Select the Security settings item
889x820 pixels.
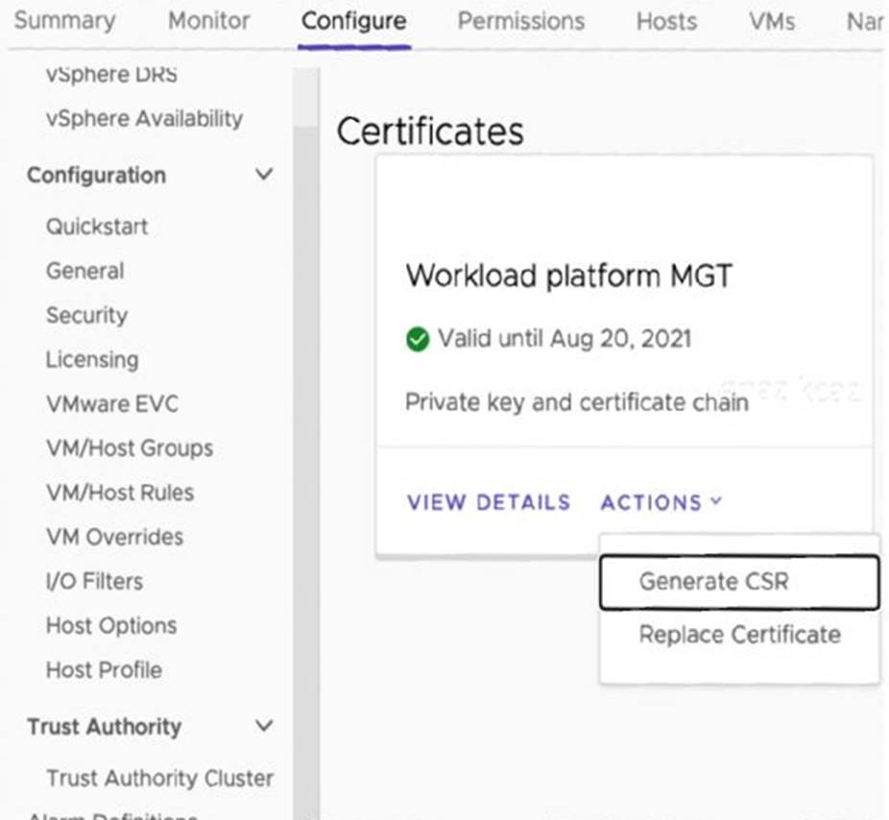tap(86, 315)
